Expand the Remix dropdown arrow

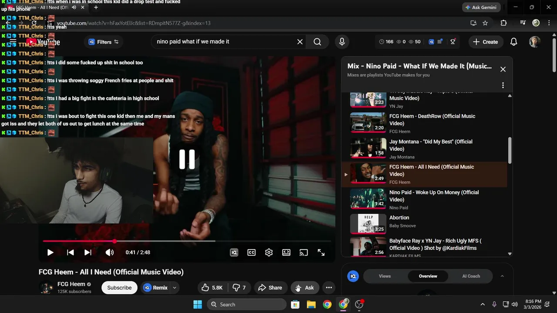174,288
